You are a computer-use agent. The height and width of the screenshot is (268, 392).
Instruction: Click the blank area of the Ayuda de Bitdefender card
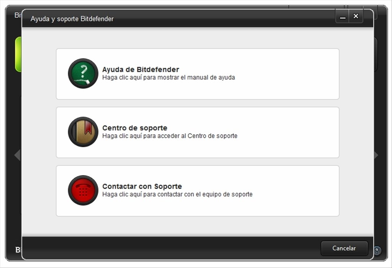pyautogui.click(x=287, y=74)
